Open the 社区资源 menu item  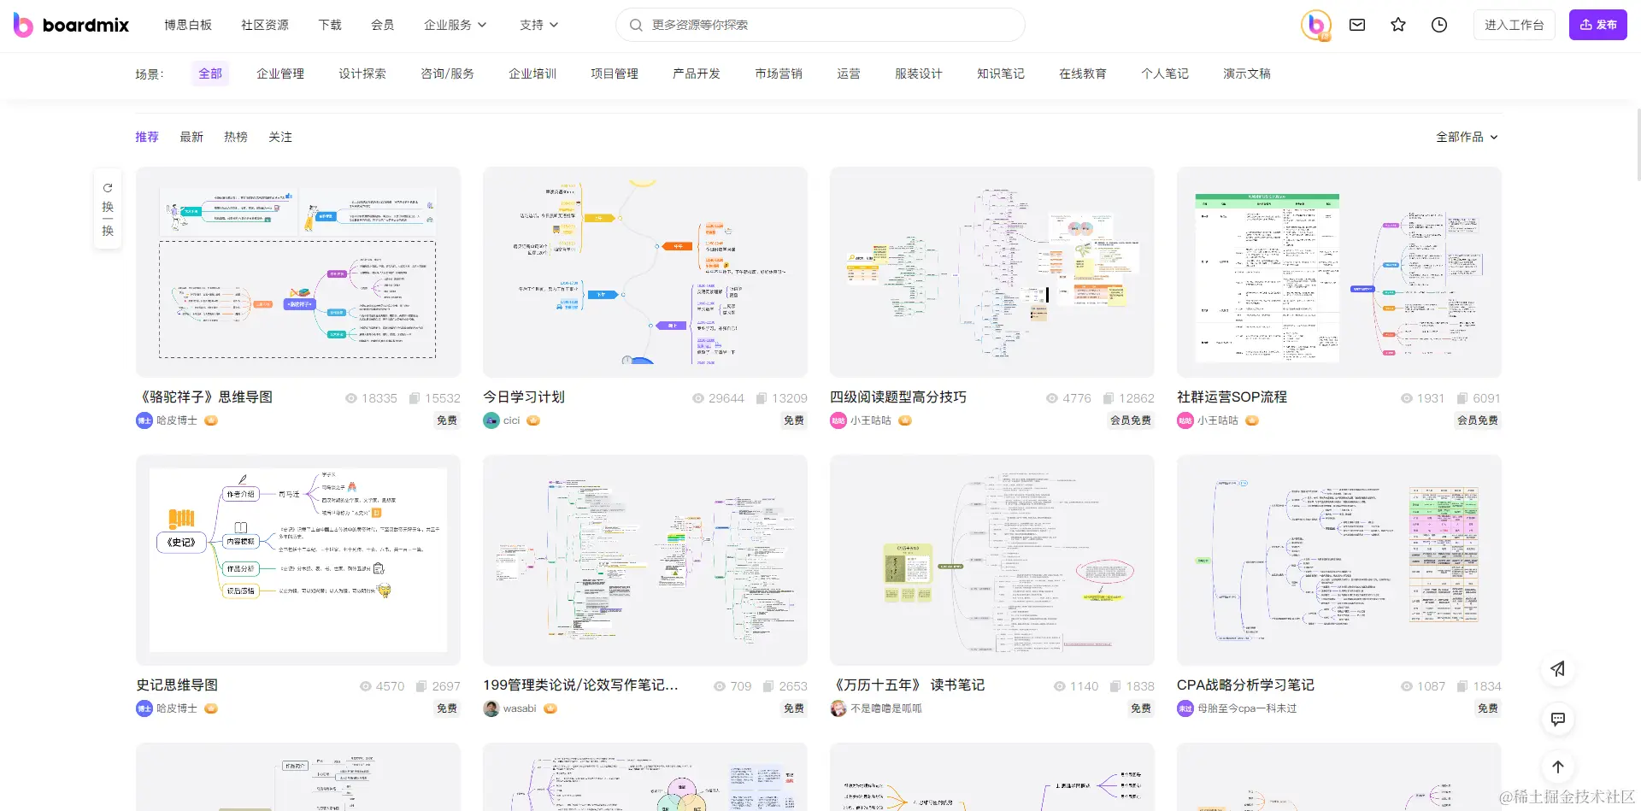[264, 25]
